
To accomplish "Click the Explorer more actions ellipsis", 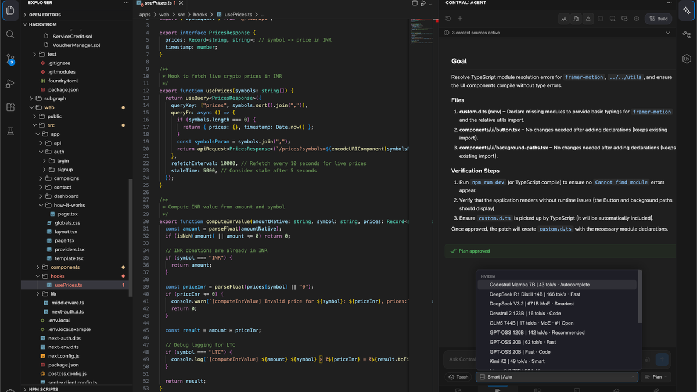I will [x=126, y=3].
